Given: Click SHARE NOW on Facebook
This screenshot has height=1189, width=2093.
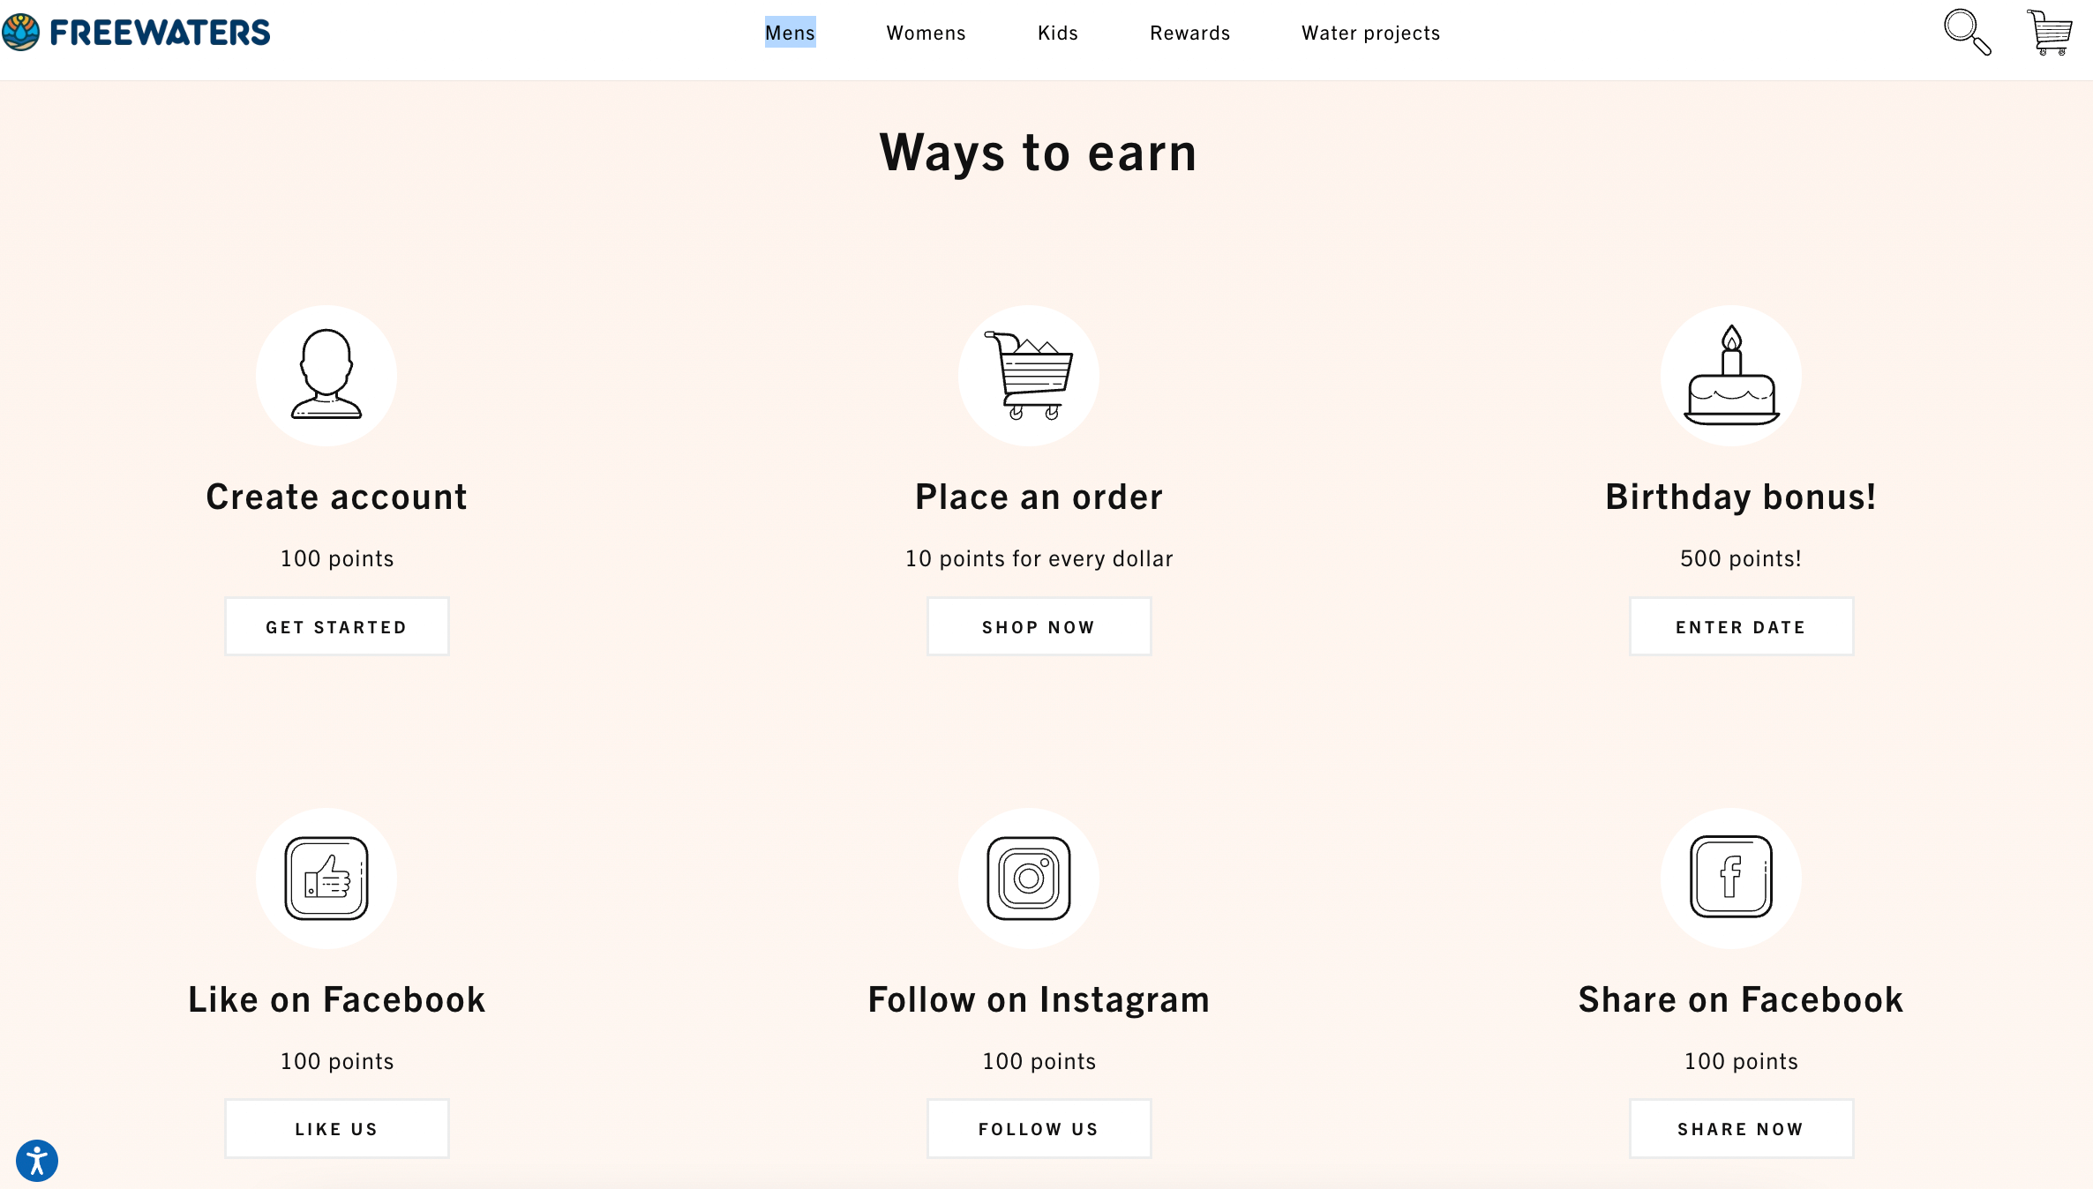Looking at the screenshot, I should coord(1741,1129).
